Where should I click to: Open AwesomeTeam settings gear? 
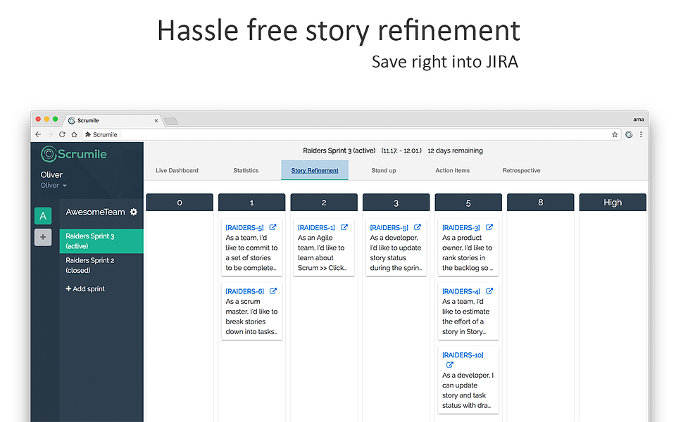click(134, 212)
